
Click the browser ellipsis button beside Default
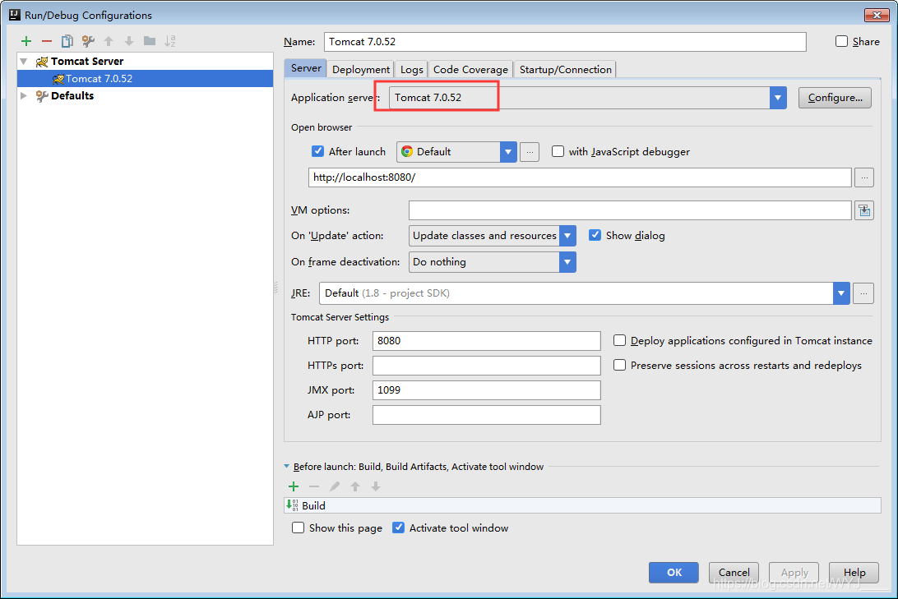(x=530, y=152)
